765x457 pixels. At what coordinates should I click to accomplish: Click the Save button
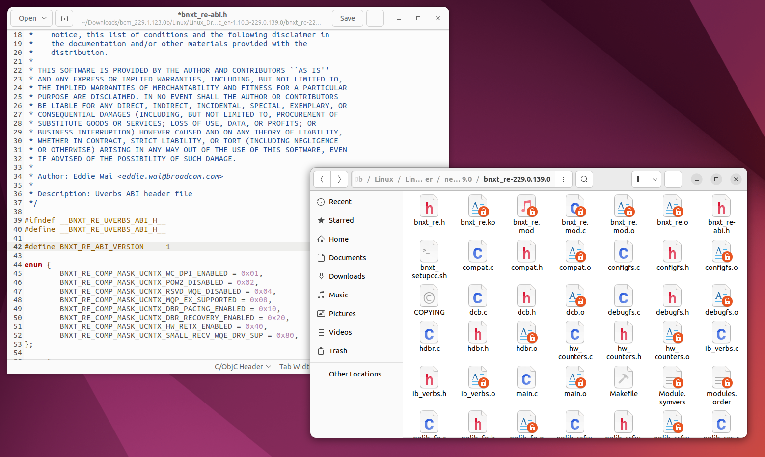[x=347, y=18]
